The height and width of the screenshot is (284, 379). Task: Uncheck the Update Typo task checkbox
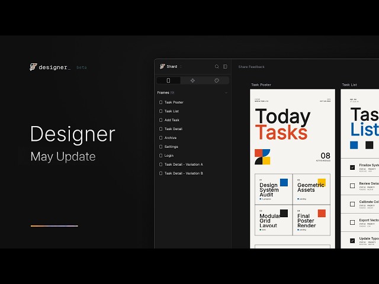pyautogui.click(x=352, y=241)
